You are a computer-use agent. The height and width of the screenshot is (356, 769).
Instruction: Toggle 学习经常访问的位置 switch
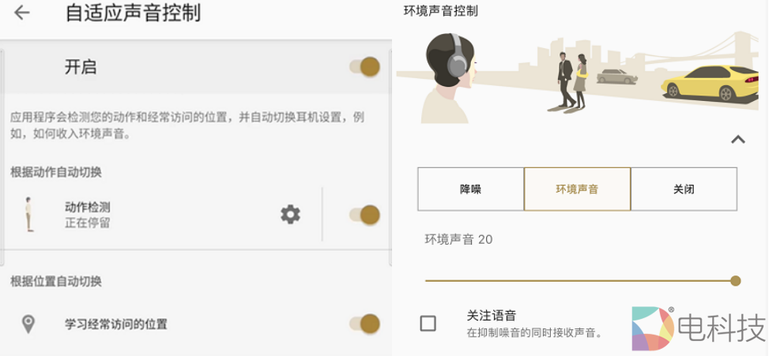tap(365, 324)
